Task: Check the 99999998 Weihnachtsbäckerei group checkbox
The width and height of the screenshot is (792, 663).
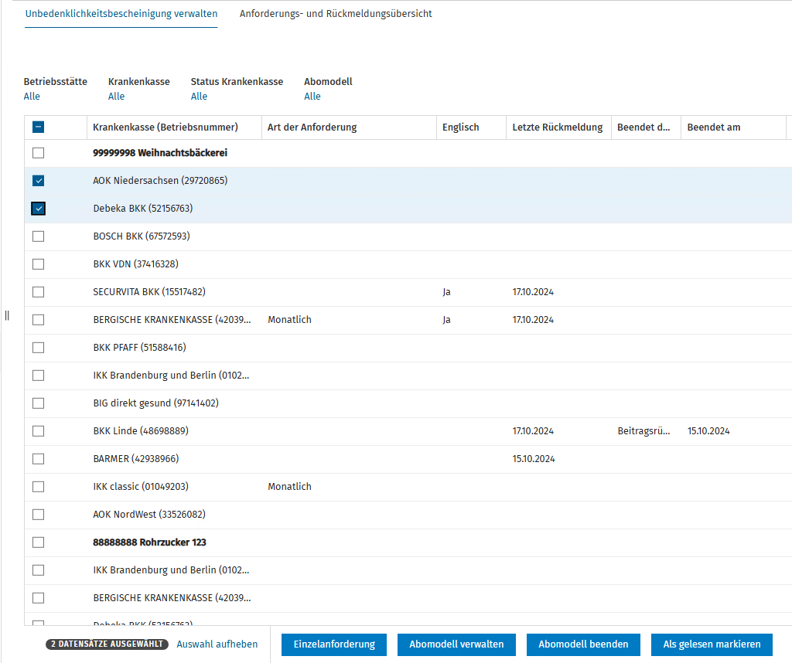Action: coord(39,153)
